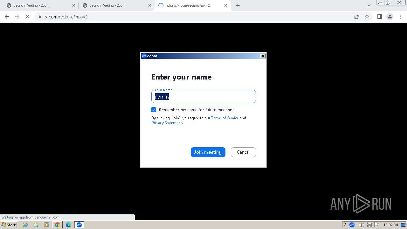Click Show desktop icon beside clock
The width and height of the screenshot is (407, 229).
tap(403, 225)
